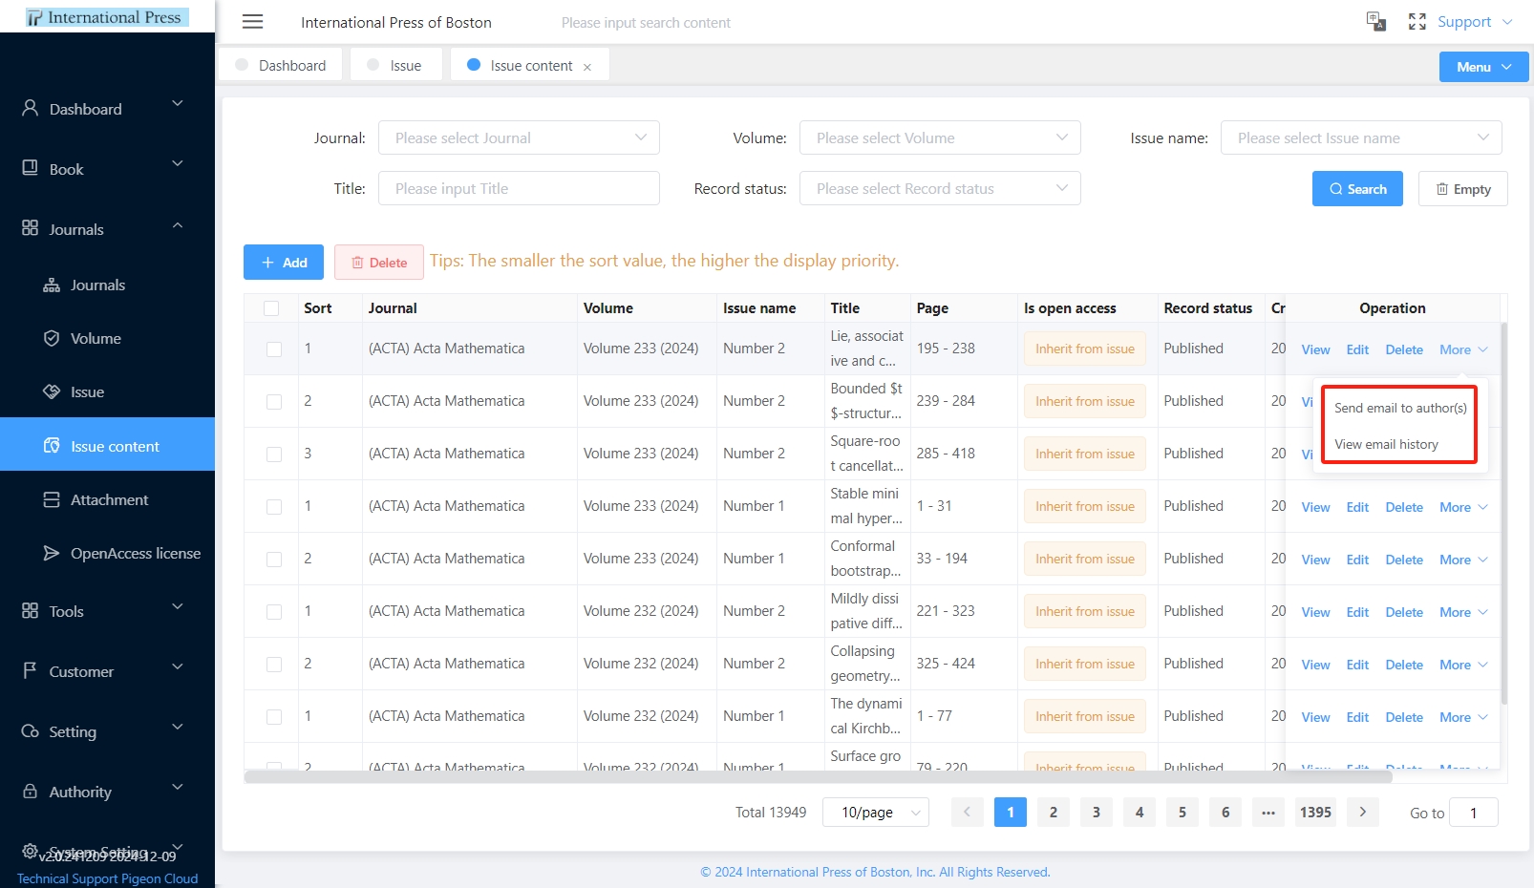
Task: Check the row with page 239 - 284
Action: (x=274, y=402)
